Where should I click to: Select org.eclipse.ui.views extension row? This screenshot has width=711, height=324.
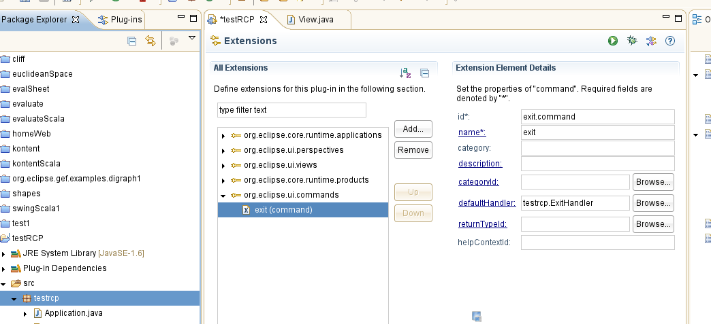point(303,165)
